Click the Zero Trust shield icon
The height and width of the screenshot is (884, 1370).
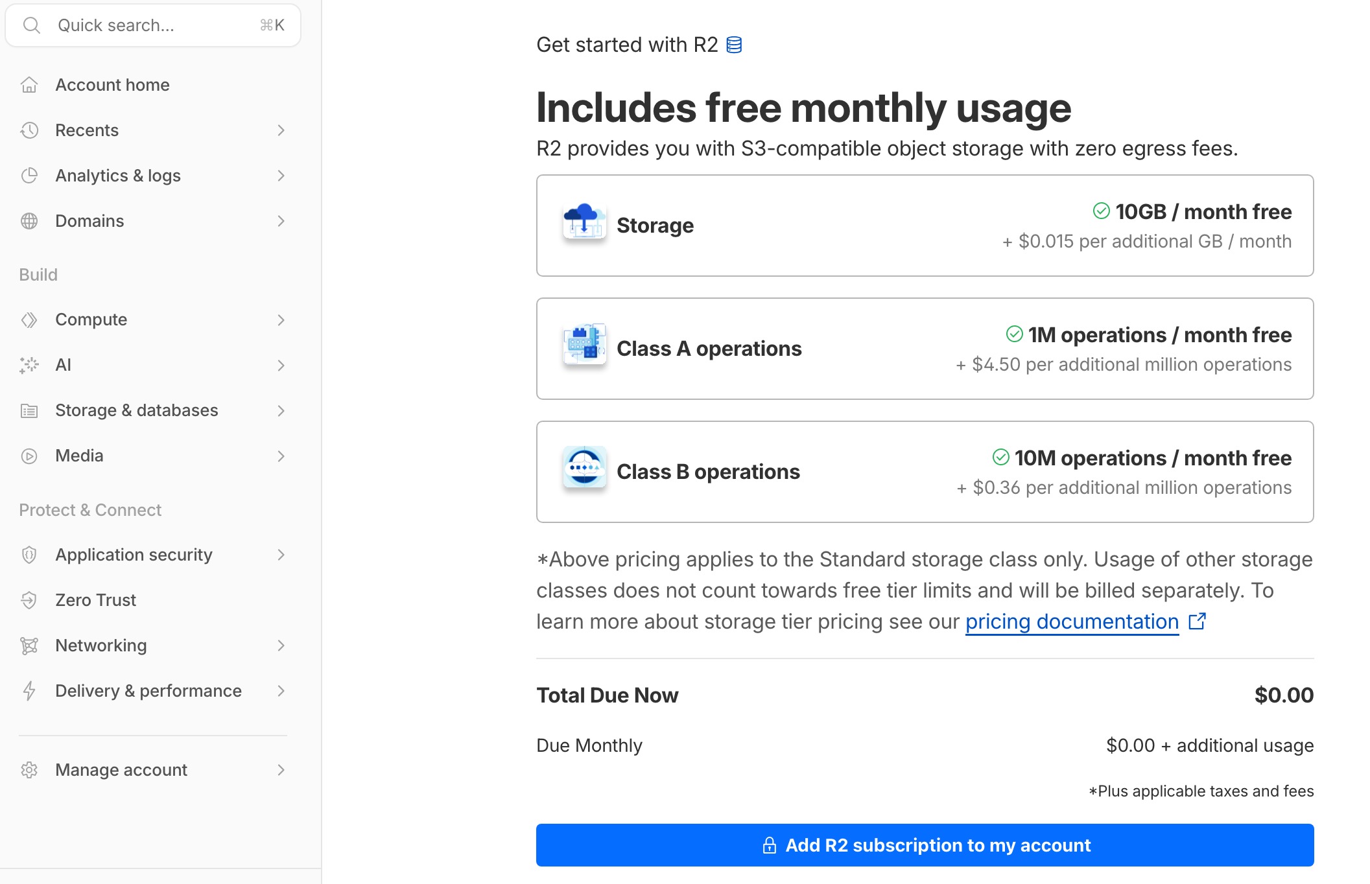pos(29,600)
